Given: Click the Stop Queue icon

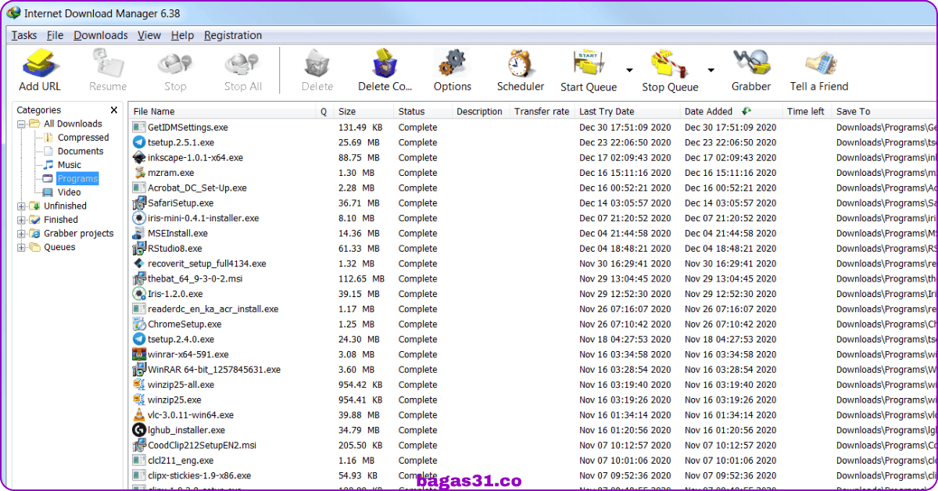Looking at the screenshot, I should tap(670, 62).
